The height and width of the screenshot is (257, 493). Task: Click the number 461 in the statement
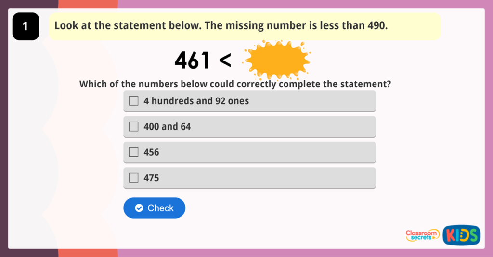click(x=192, y=61)
